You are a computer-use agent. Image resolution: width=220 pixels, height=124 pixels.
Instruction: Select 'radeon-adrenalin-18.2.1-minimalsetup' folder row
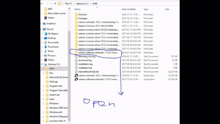coord(99,22)
